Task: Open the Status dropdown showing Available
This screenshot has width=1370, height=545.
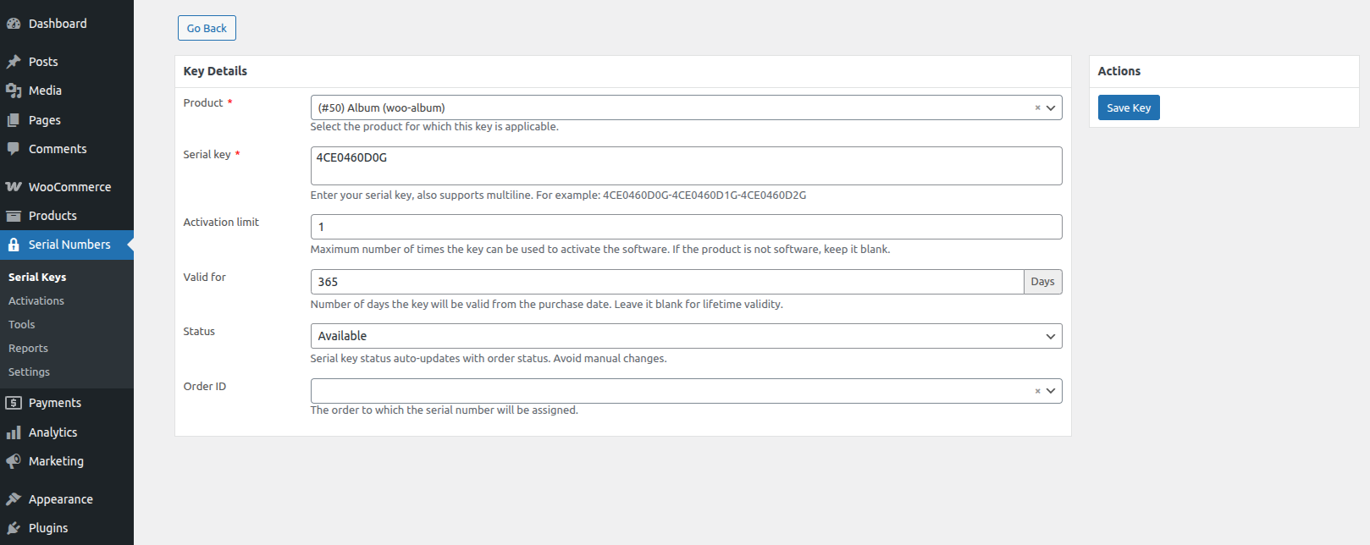Action: [686, 336]
